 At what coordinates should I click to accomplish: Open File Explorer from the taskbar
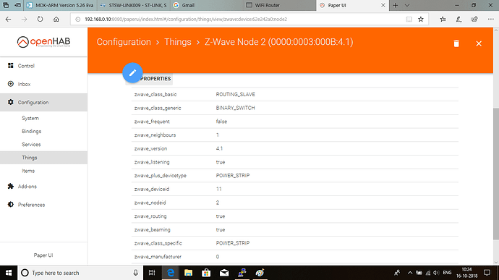[188, 273]
